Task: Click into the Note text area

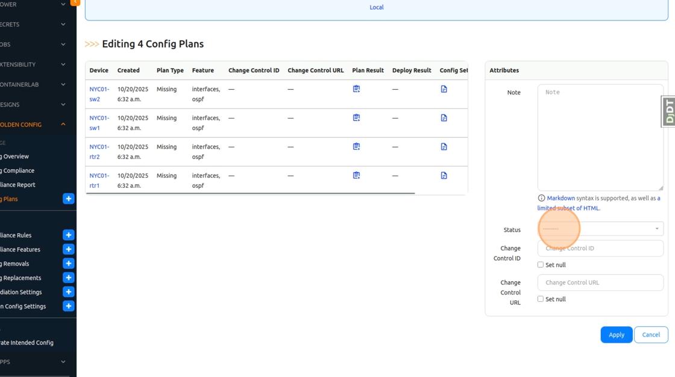Action: point(600,137)
